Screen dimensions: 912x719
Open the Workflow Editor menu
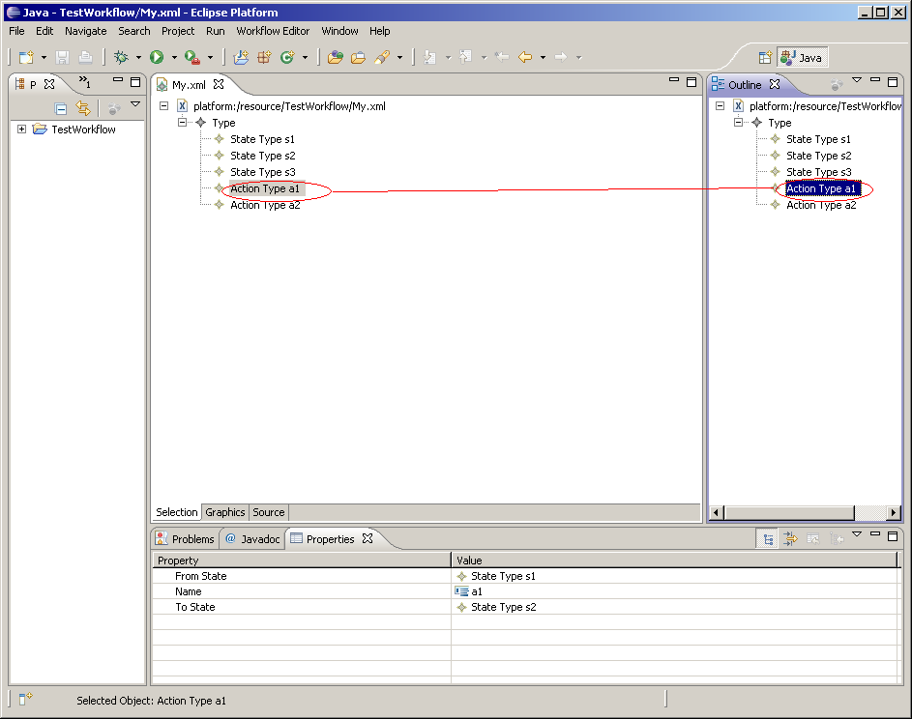tap(273, 31)
